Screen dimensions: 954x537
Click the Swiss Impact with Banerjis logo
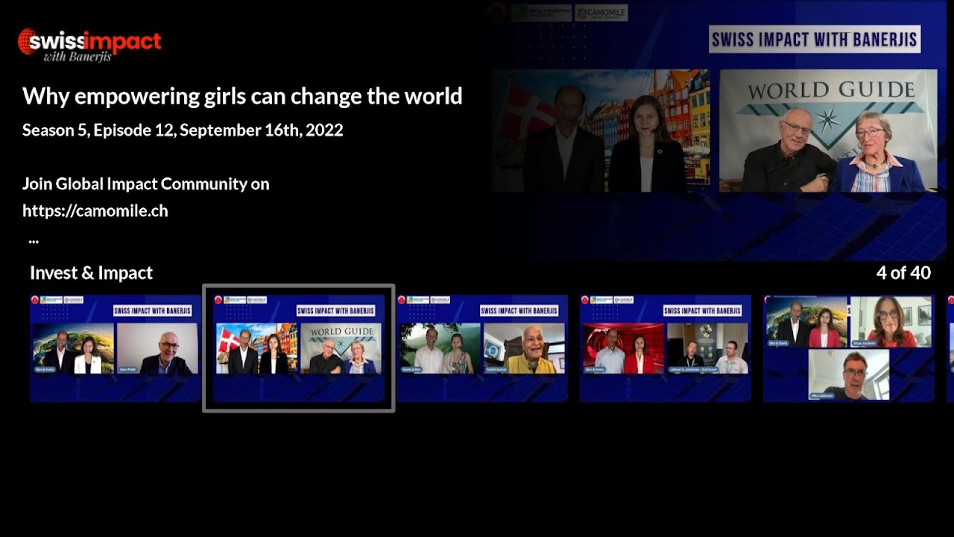pyautogui.click(x=89, y=44)
